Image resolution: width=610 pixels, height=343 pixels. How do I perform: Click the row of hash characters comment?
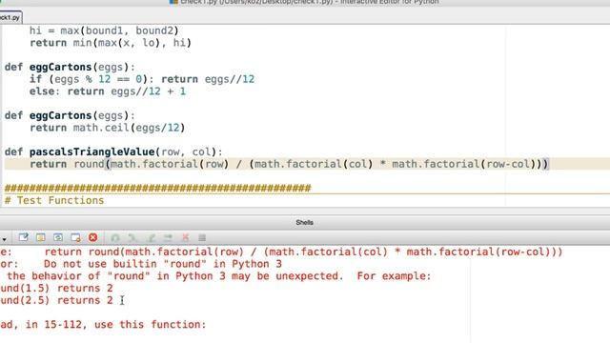click(x=158, y=189)
